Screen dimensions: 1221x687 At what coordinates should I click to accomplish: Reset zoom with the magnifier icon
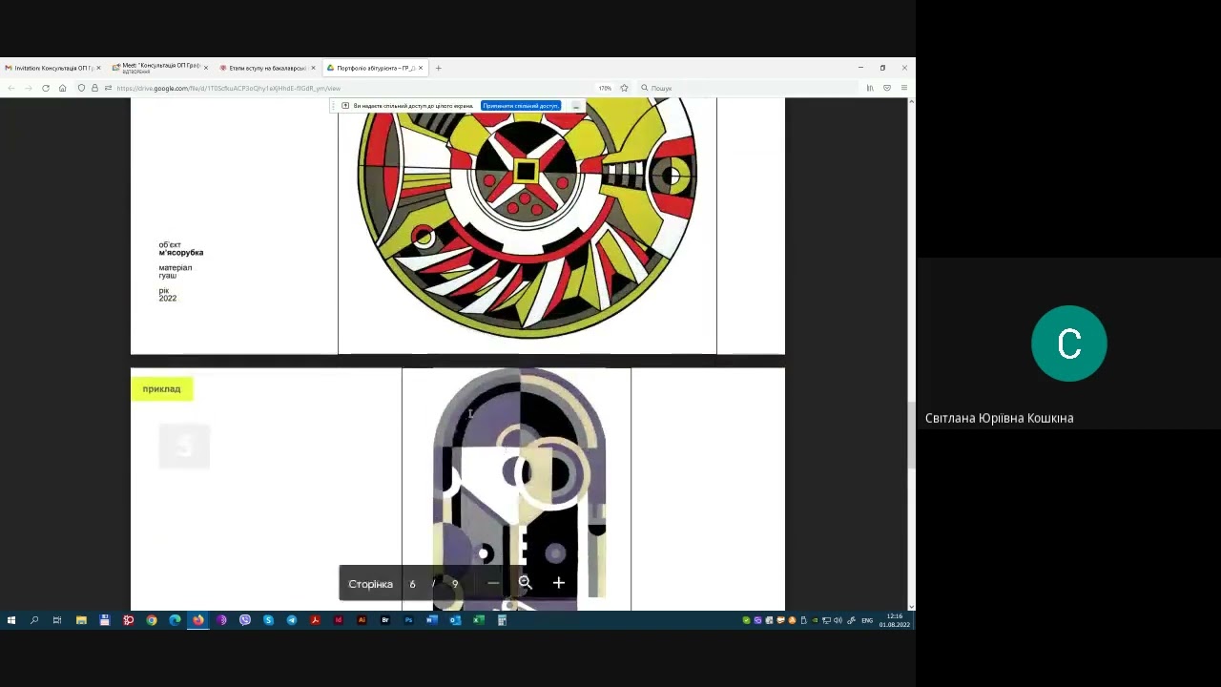tap(525, 583)
